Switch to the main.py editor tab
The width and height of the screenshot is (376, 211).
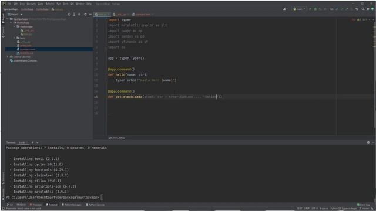pos(102,14)
